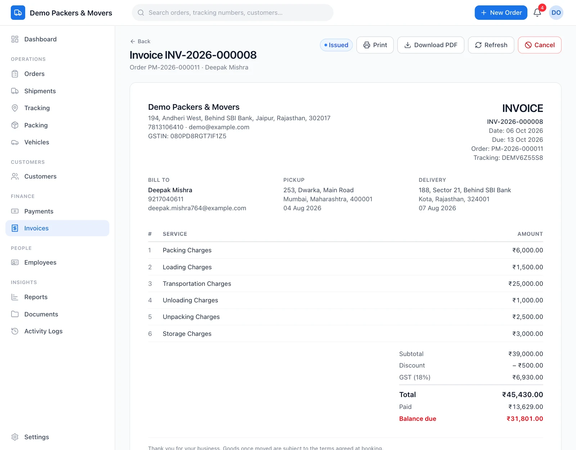Select the Invoices menu item
The image size is (576, 450).
tap(57, 228)
